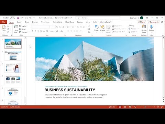This screenshot has width=165, height=124.
Task: Collapse the ribbon with the chevron
Action: coord(163,35)
